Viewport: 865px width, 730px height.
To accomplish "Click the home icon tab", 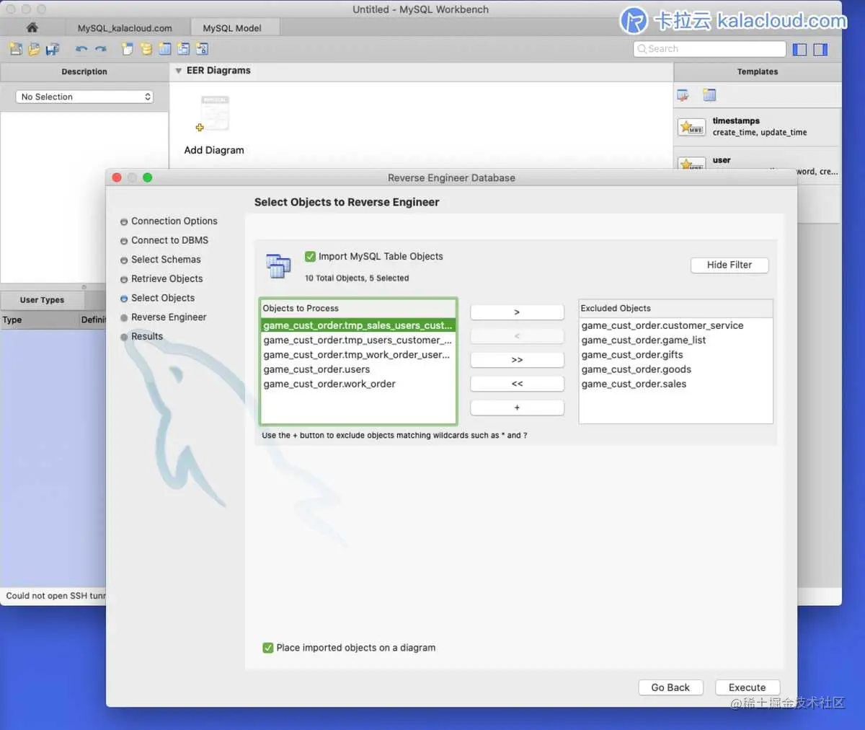I will [32, 27].
